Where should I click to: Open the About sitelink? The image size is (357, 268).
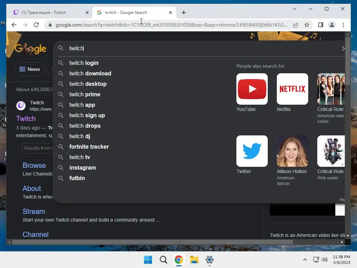tap(32, 188)
